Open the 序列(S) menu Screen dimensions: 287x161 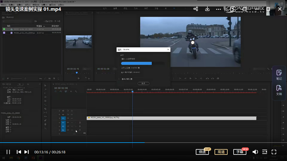pyautogui.click(x=28, y=5)
